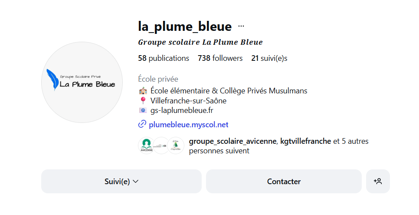The image size is (419, 215).
Task: Click the red pin emoji beside Villefranche-sur-Saône
Action: tap(143, 101)
